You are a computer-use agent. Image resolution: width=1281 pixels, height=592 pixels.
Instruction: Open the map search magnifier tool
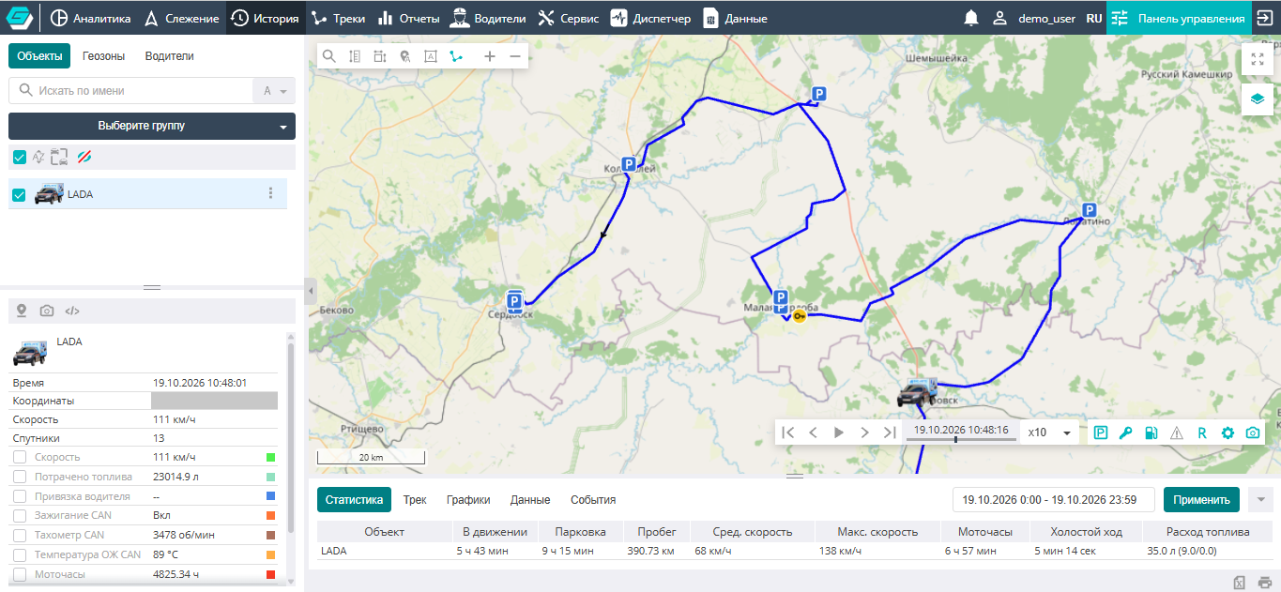[329, 56]
